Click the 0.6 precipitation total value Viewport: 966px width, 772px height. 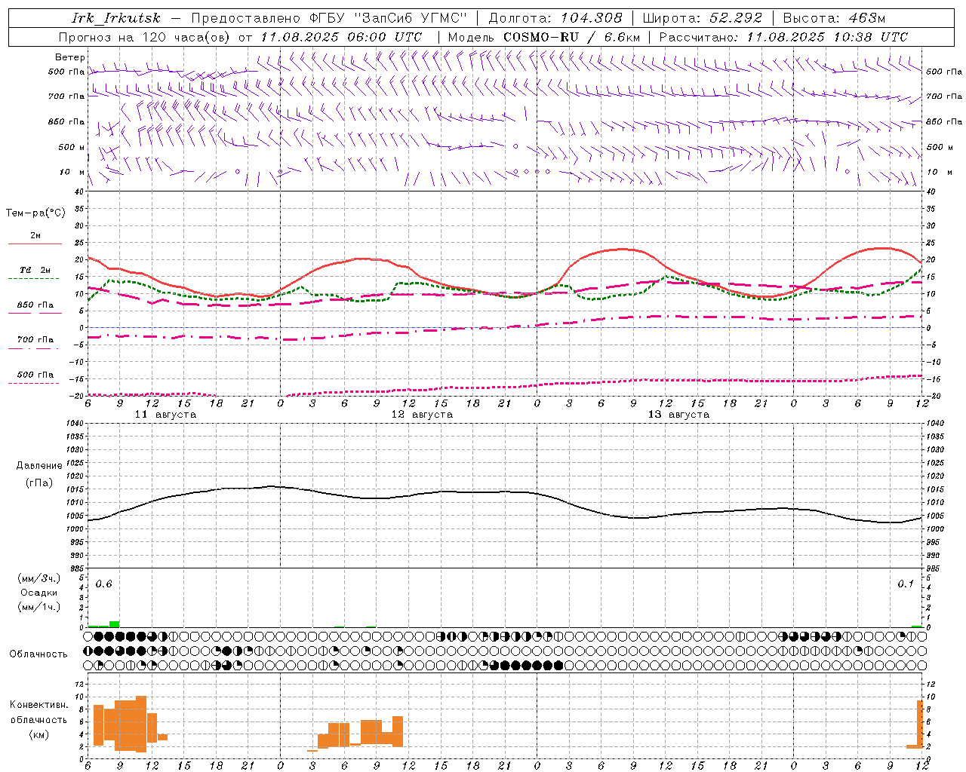[103, 584]
